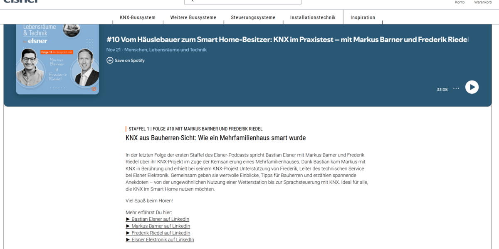Open the Installationstechnik menu
Viewport: 499px width, 249px height.
(x=313, y=17)
